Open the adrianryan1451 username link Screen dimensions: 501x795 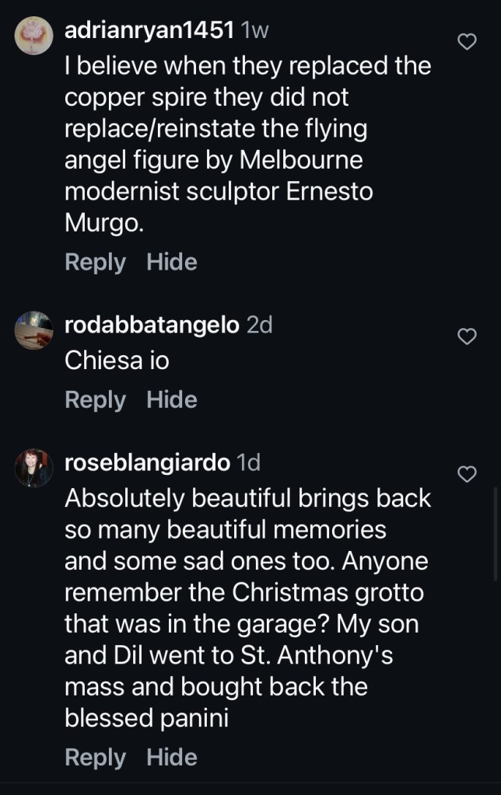(149, 31)
